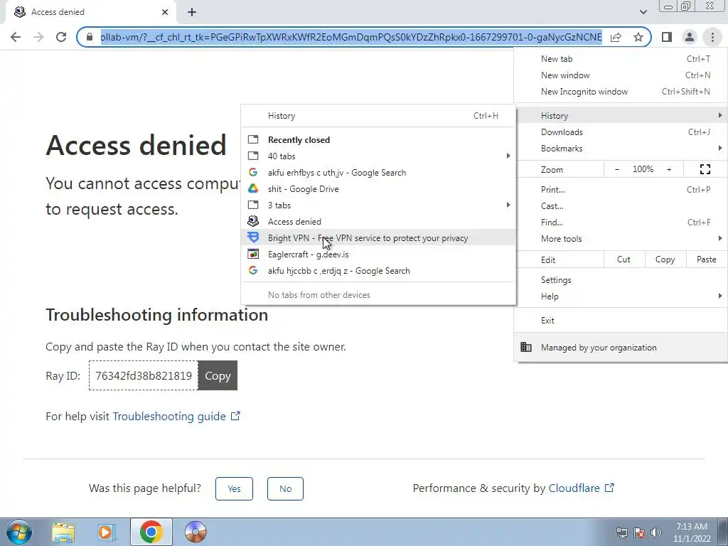Open the Cloudflare link
The height and width of the screenshot is (546, 728).
tap(582, 488)
